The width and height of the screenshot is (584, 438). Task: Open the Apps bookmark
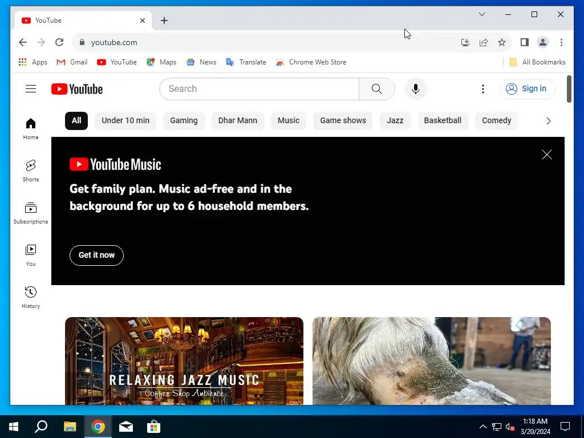coord(33,62)
